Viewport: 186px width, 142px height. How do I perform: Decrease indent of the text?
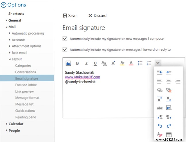coord(160,72)
